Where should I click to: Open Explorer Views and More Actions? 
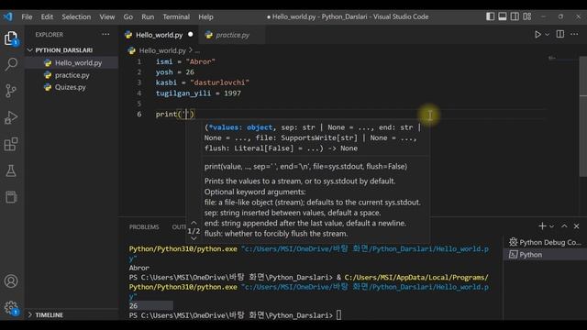point(106,35)
